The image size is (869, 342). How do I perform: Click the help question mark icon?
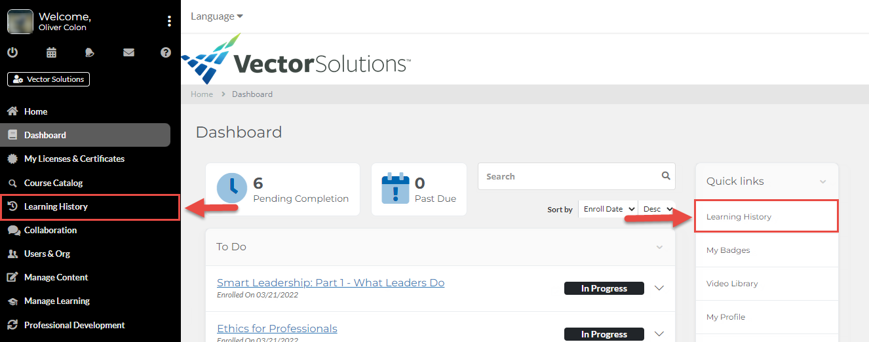click(166, 52)
